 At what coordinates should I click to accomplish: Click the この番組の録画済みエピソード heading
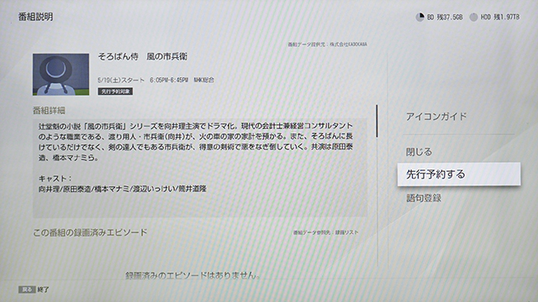click(x=90, y=232)
